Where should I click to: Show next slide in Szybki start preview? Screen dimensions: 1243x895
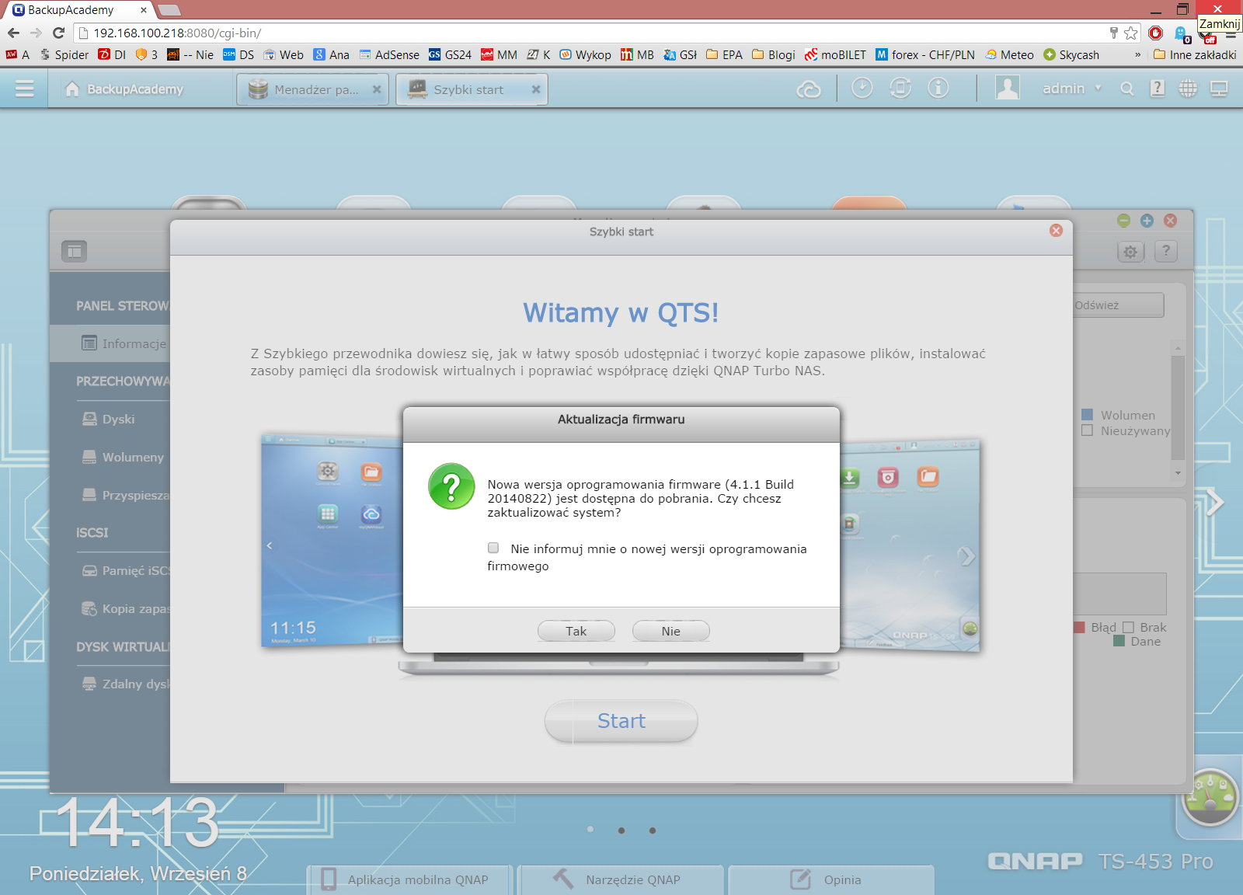point(966,556)
